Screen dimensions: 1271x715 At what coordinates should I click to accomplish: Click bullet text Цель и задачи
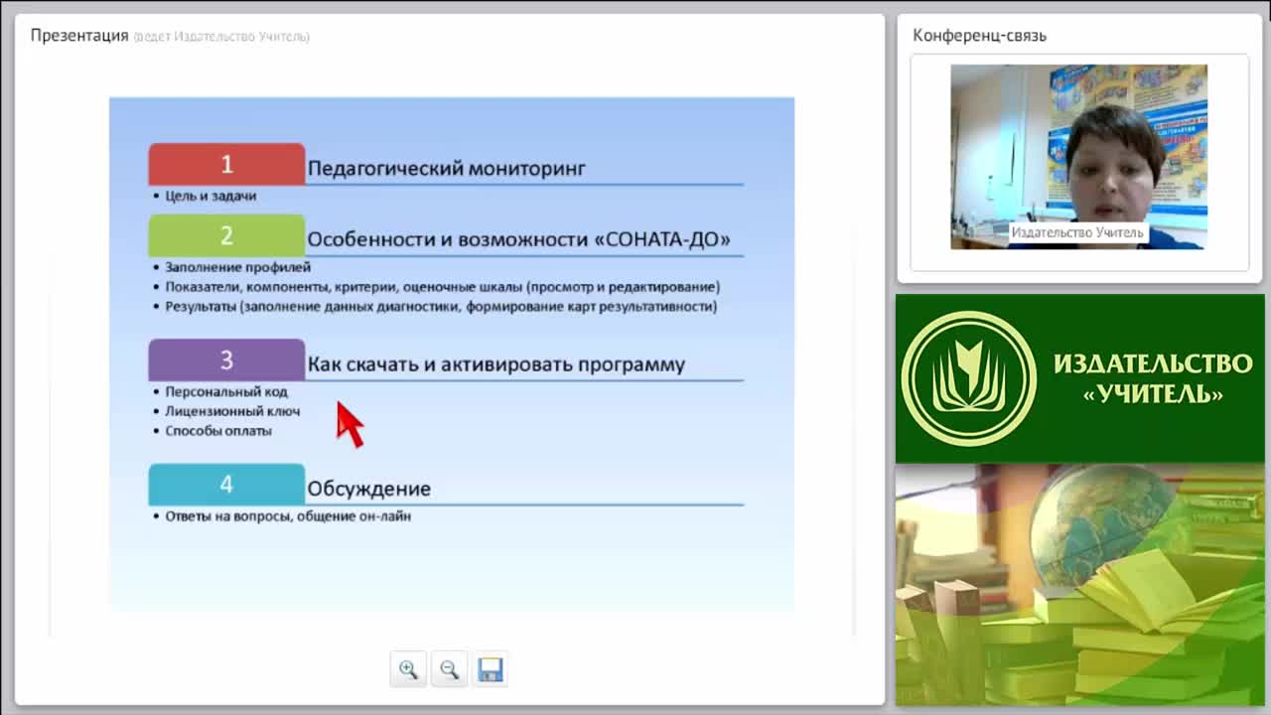click(211, 196)
